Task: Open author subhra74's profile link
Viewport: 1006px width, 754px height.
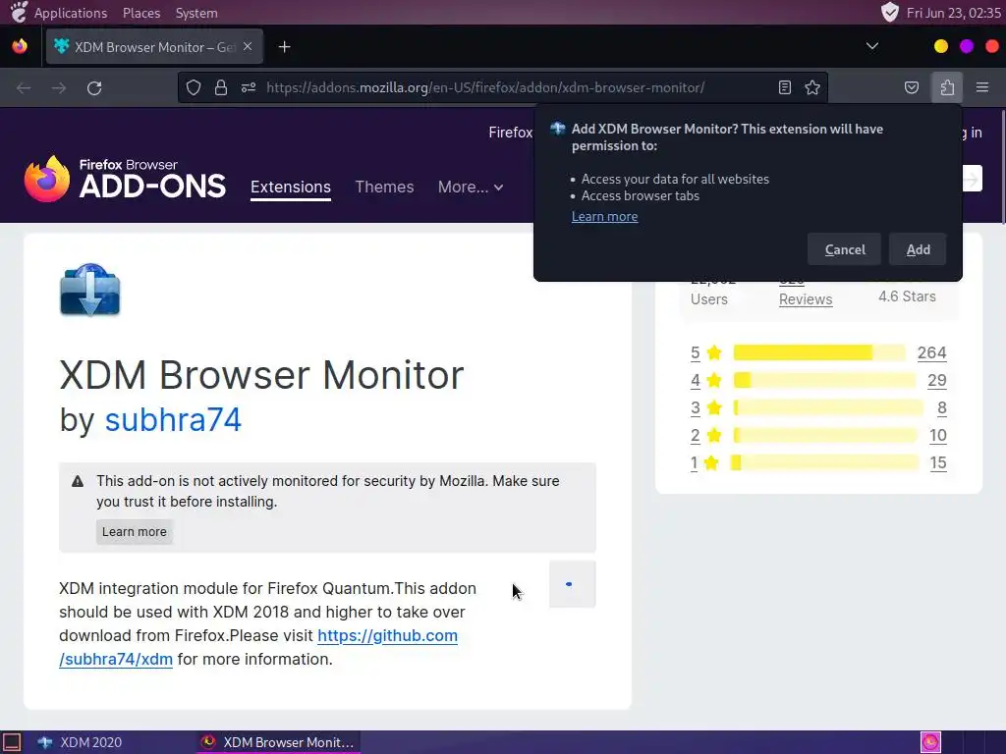Action: [x=173, y=420]
